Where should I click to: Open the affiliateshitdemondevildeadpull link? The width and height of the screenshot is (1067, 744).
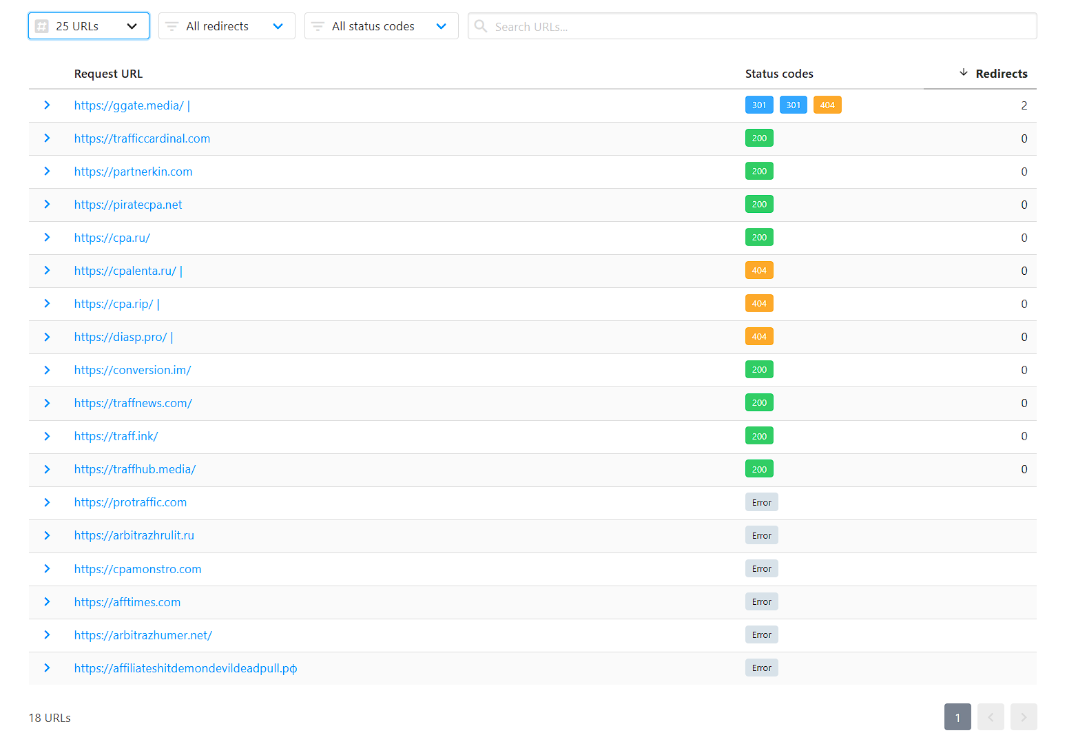tap(186, 668)
